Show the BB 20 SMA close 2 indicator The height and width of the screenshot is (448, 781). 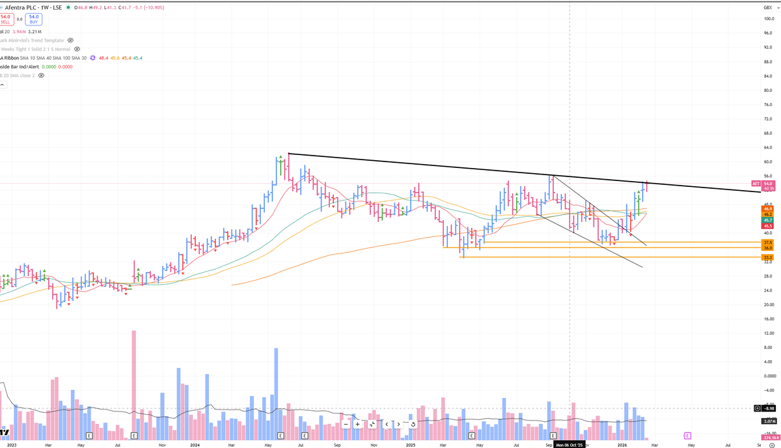click(41, 76)
